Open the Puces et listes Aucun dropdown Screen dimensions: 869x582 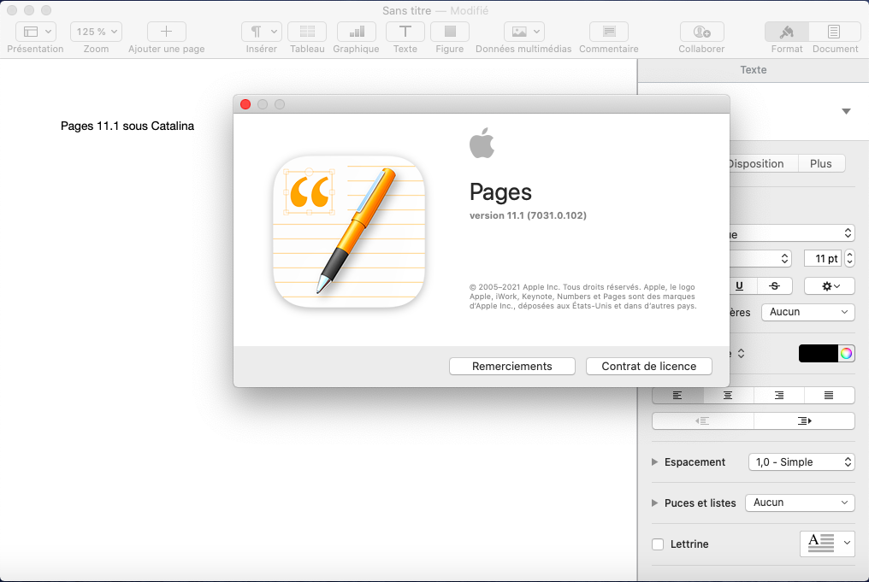coord(800,503)
